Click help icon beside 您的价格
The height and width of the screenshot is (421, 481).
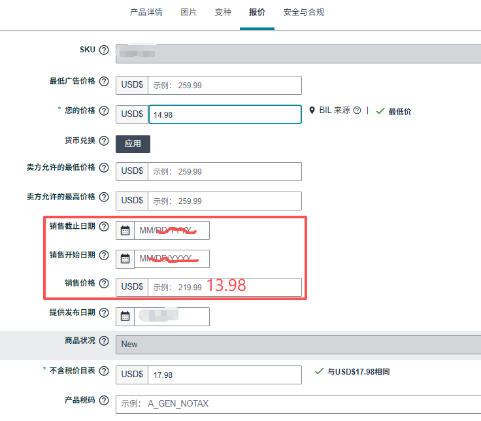click(104, 110)
